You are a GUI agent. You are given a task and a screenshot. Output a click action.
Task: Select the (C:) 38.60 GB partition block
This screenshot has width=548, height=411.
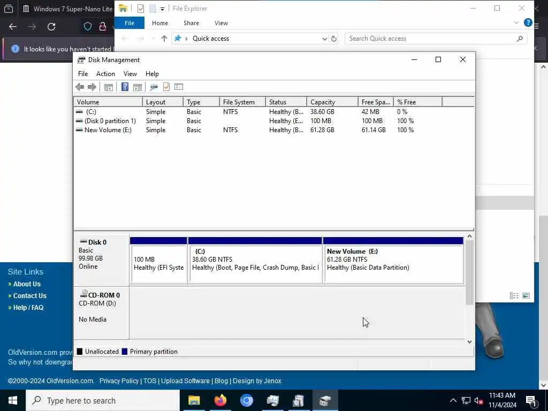pyautogui.click(x=255, y=261)
